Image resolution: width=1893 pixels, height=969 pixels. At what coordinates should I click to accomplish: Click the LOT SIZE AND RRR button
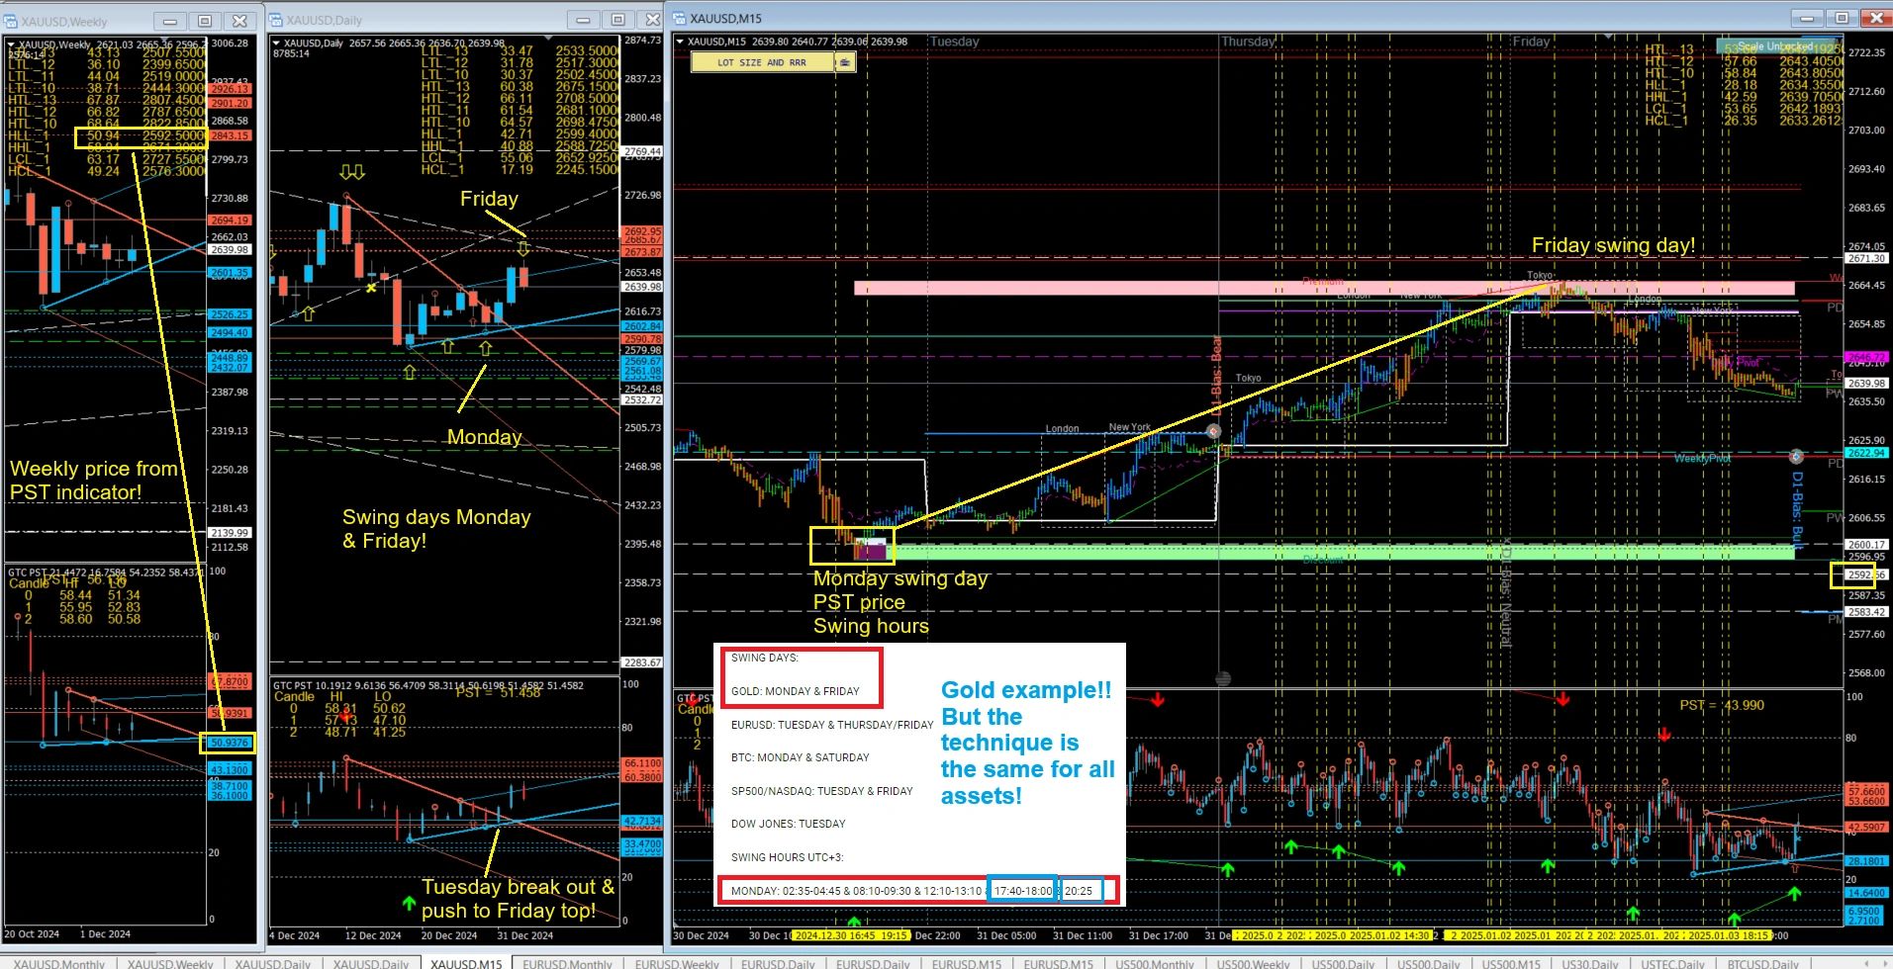click(x=762, y=62)
